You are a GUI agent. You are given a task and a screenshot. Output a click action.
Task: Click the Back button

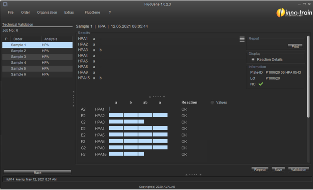tap(37, 173)
